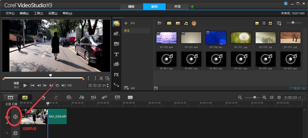Adjust the library thumbnail size slider
Image resolution: width=308 pixels, height=138 pixels.
click(293, 23)
